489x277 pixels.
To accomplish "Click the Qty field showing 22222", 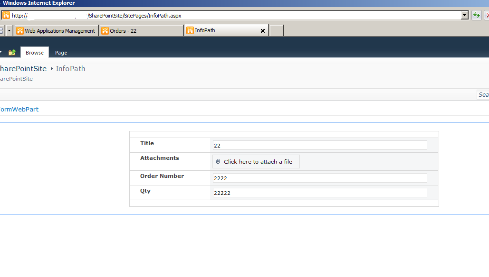I will coord(318,192).
